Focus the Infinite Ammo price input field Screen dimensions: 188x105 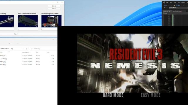click(x=49, y=29)
